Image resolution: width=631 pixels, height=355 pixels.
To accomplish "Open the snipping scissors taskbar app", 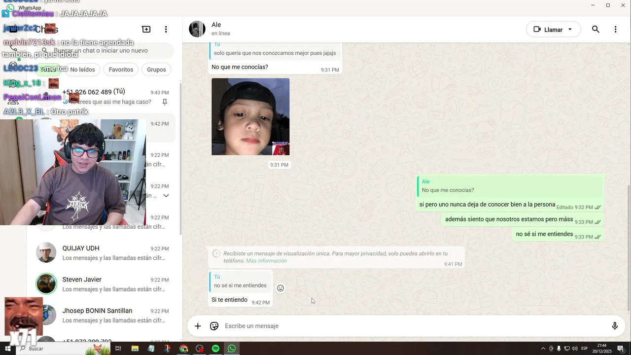I will point(167,349).
